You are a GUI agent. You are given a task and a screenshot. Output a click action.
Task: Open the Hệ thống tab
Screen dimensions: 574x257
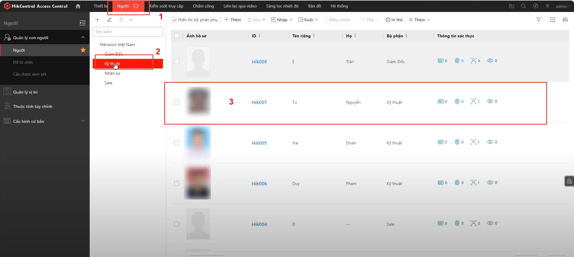339,6
